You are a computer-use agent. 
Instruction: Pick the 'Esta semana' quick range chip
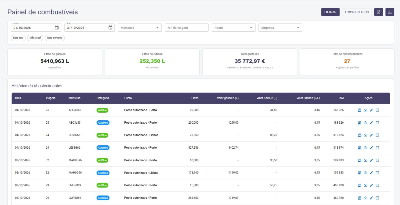[55, 38]
